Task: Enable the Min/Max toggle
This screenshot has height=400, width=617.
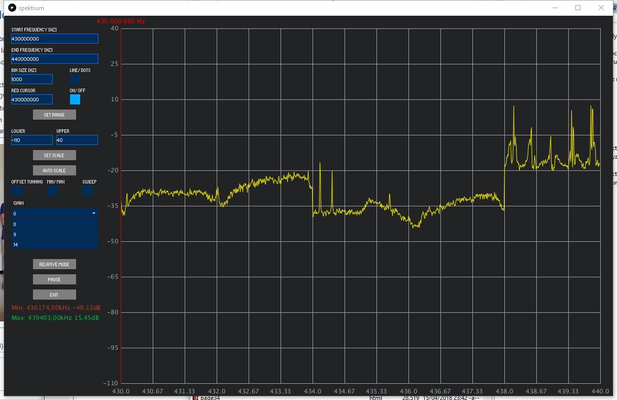Action: [x=52, y=191]
